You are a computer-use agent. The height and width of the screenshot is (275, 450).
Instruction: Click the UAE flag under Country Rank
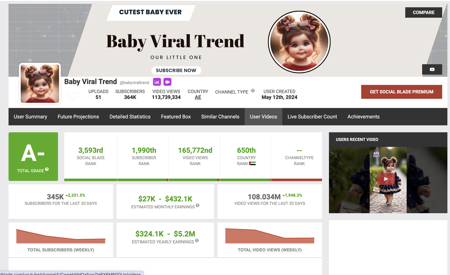coord(252,163)
